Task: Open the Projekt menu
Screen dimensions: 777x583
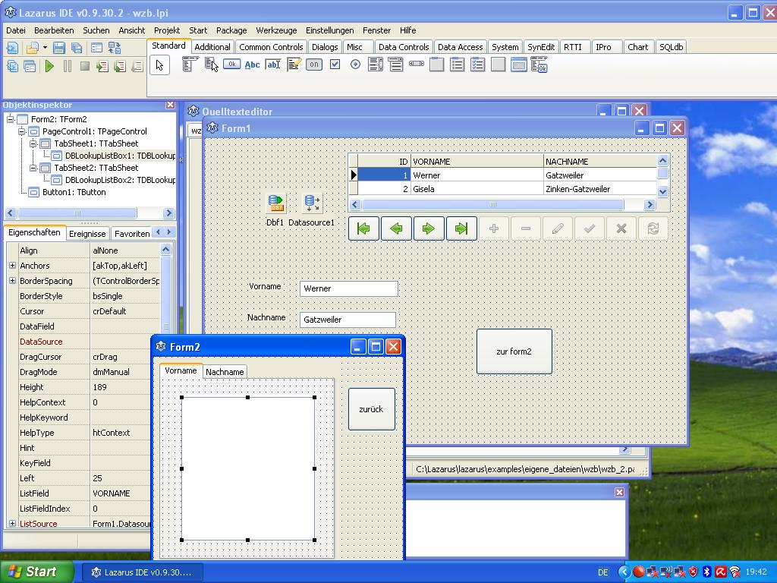Action: 166,30
